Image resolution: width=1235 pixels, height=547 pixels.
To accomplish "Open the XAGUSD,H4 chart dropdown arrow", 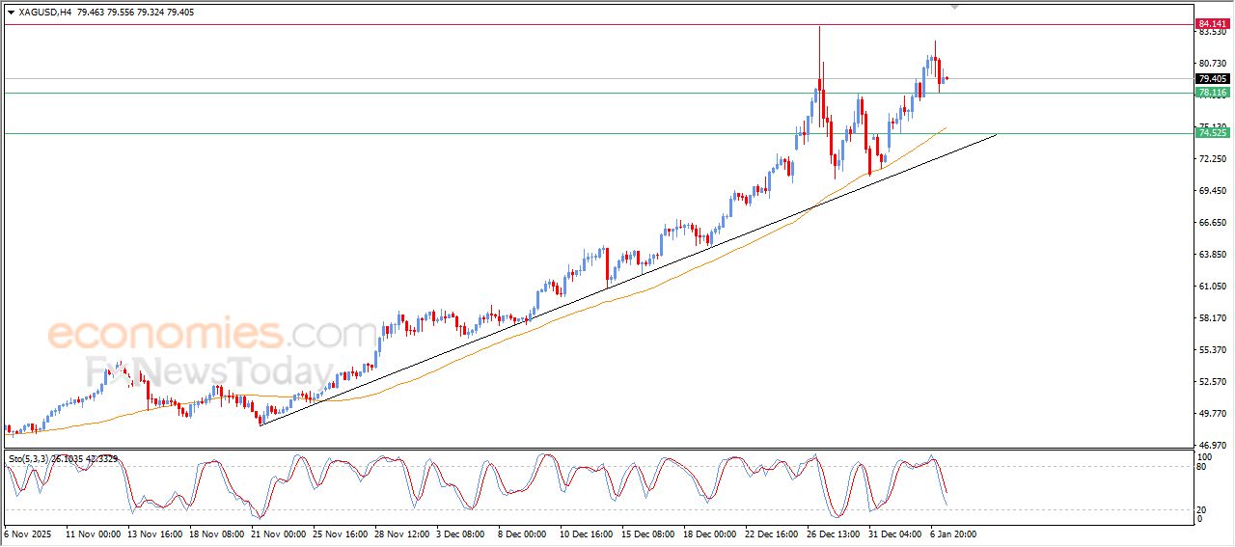I will click(11, 13).
